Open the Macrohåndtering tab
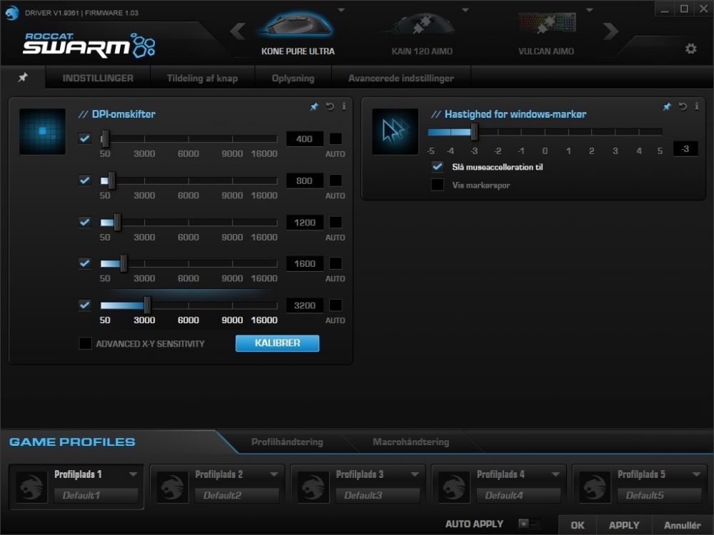 (411, 442)
